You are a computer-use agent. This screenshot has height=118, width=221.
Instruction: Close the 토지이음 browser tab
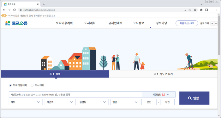[38, 4]
